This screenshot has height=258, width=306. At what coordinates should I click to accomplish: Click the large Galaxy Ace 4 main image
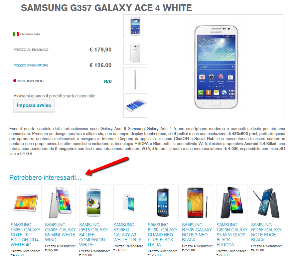pyautogui.click(x=217, y=66)
